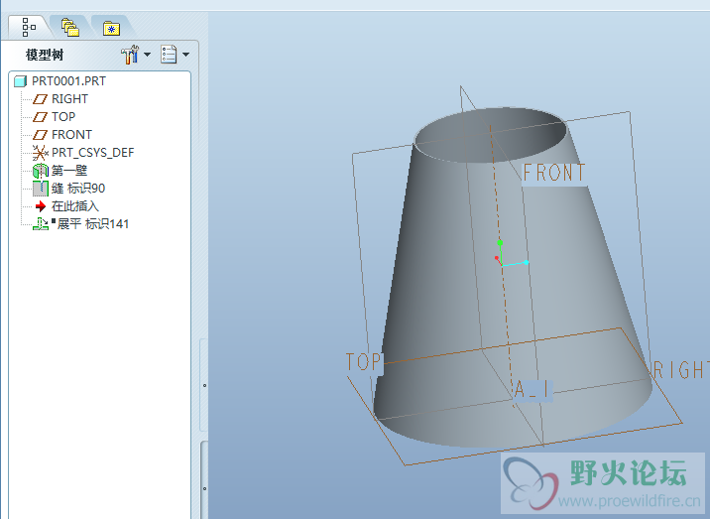Click the 模型树 panel title
This screenshot has height=519, width=710.
45,56
